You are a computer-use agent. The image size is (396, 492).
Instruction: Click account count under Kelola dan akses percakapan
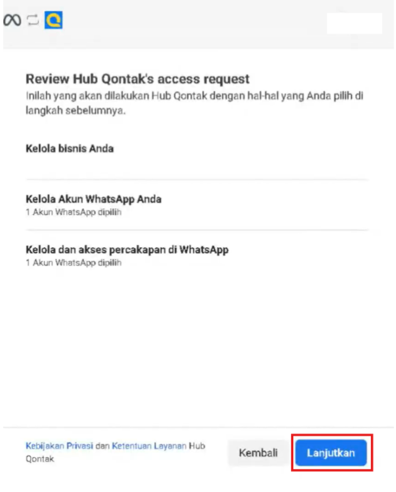73,263
